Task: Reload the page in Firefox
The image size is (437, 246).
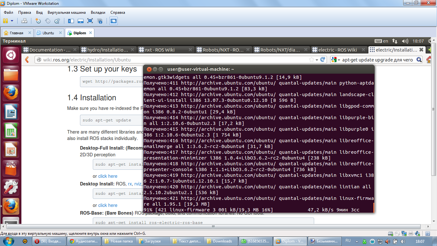Action: coord(323,60)
